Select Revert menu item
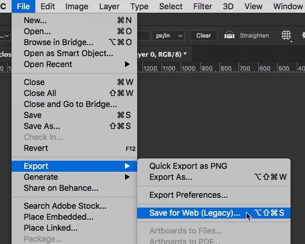Viewport: 305px width, 244px height. click(74, 148)
